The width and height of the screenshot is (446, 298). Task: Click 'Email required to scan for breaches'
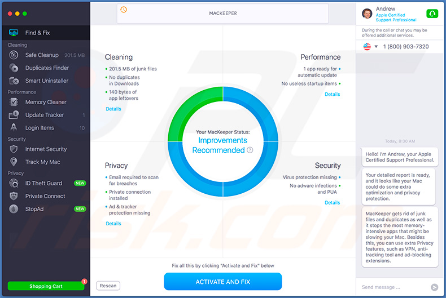click(x=134, y=180)
